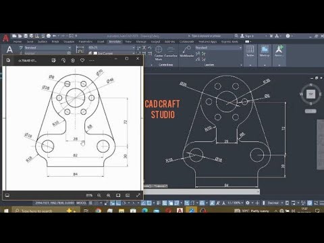The height and width of the screenshot is (243, 324).
Task: Click New drawing in Quick Access toolbar
Action: (x=15, y=36)
